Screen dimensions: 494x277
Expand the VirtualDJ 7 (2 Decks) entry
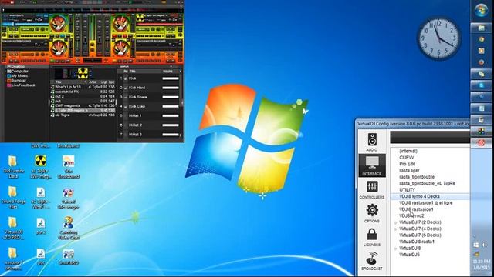tap(396, 222)
